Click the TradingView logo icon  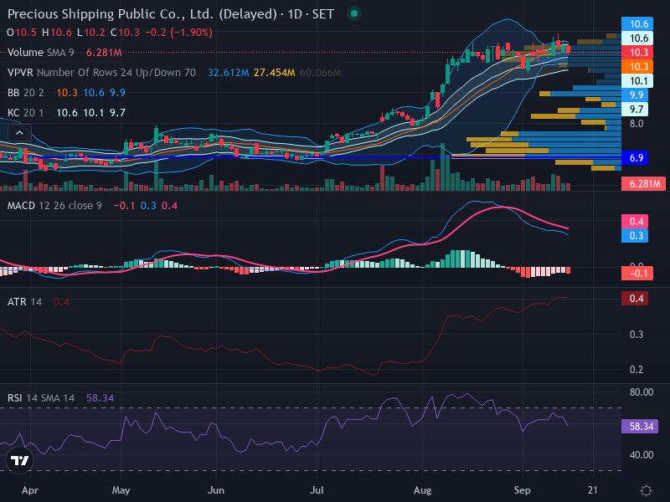19,460
